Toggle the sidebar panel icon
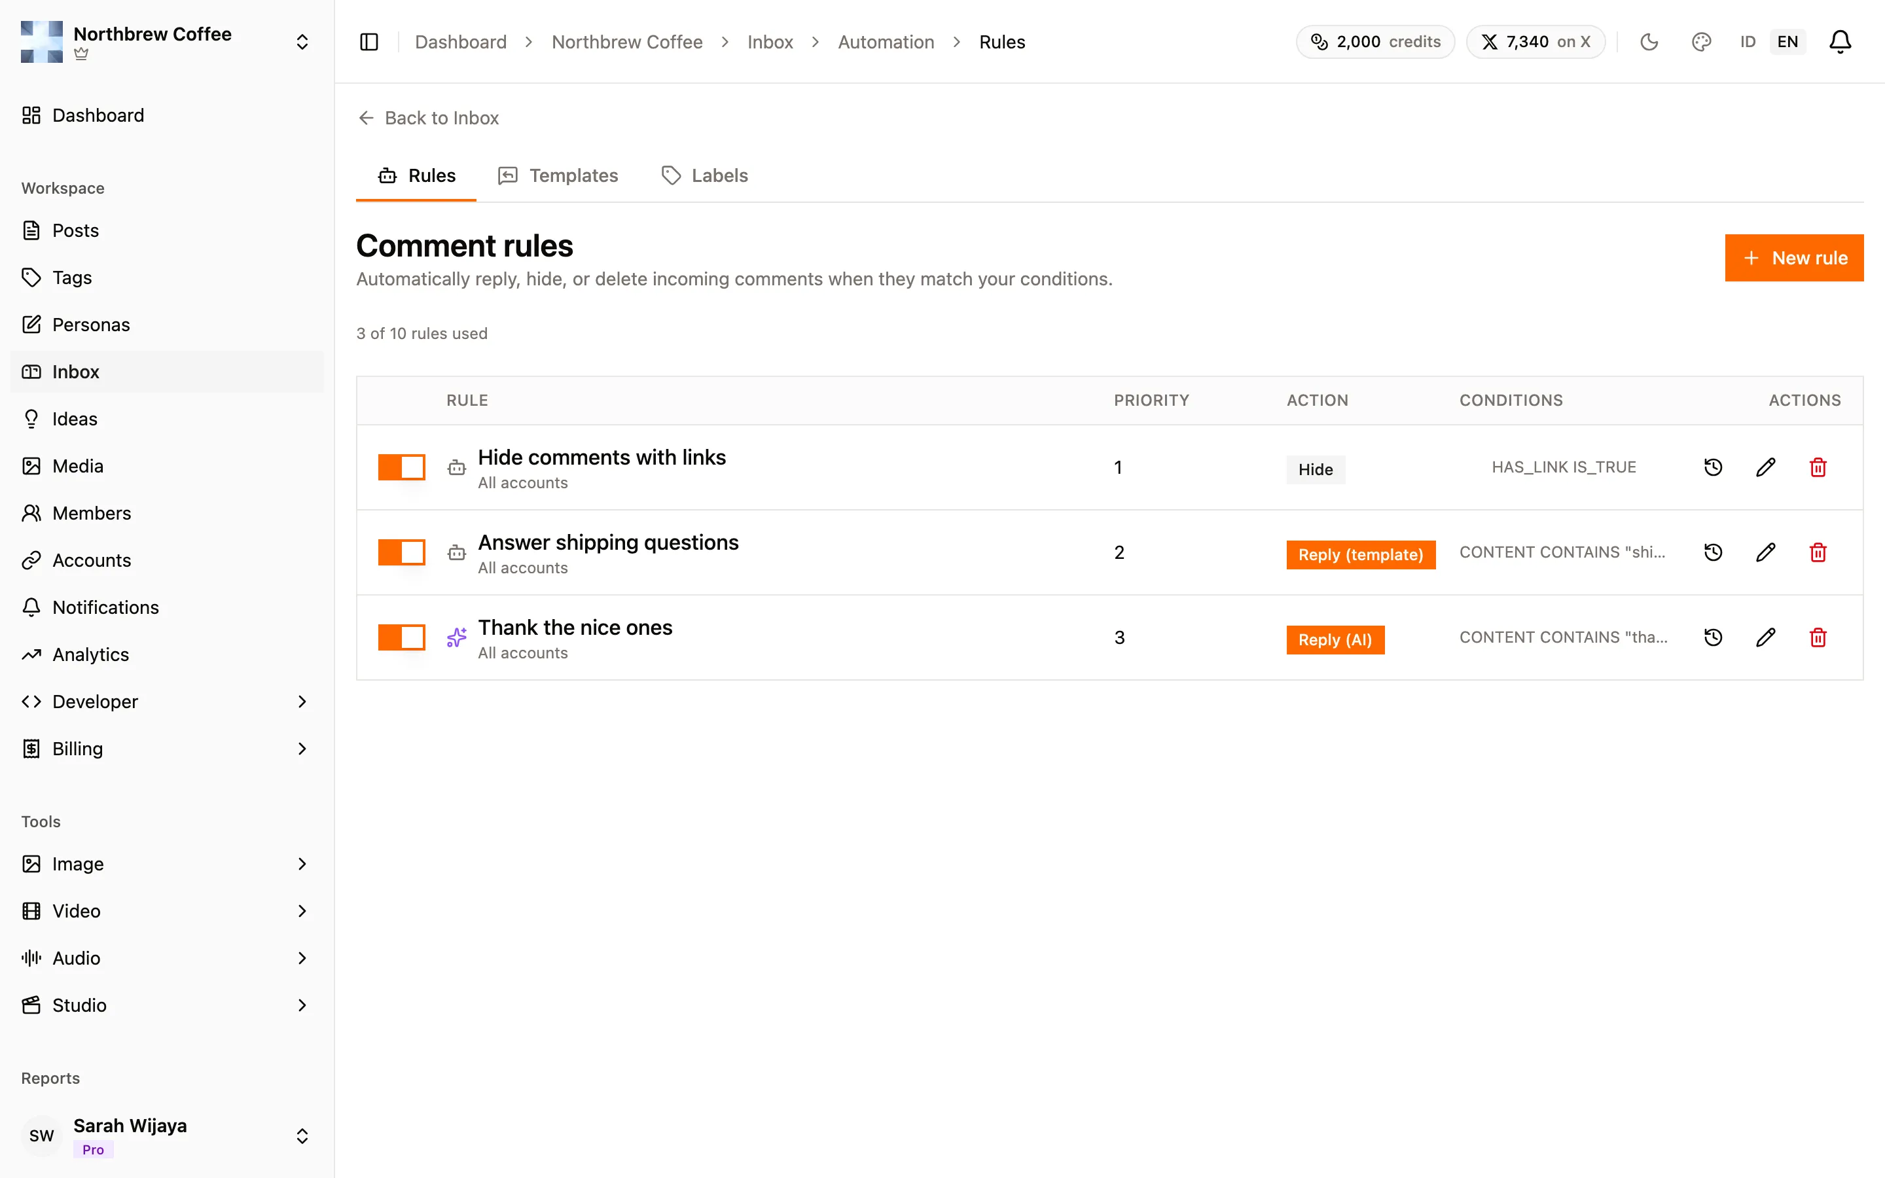 [369, 42]
